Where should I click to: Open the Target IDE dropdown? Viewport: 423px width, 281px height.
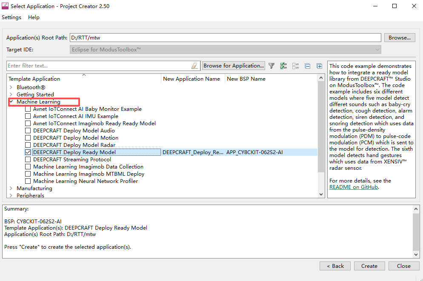click(x=226, y=50)
